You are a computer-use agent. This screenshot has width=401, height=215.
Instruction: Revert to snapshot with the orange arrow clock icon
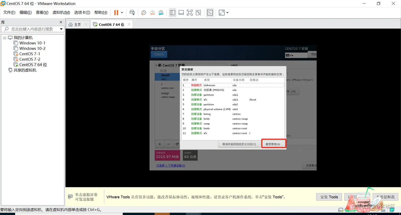click(x=152, y=12)
